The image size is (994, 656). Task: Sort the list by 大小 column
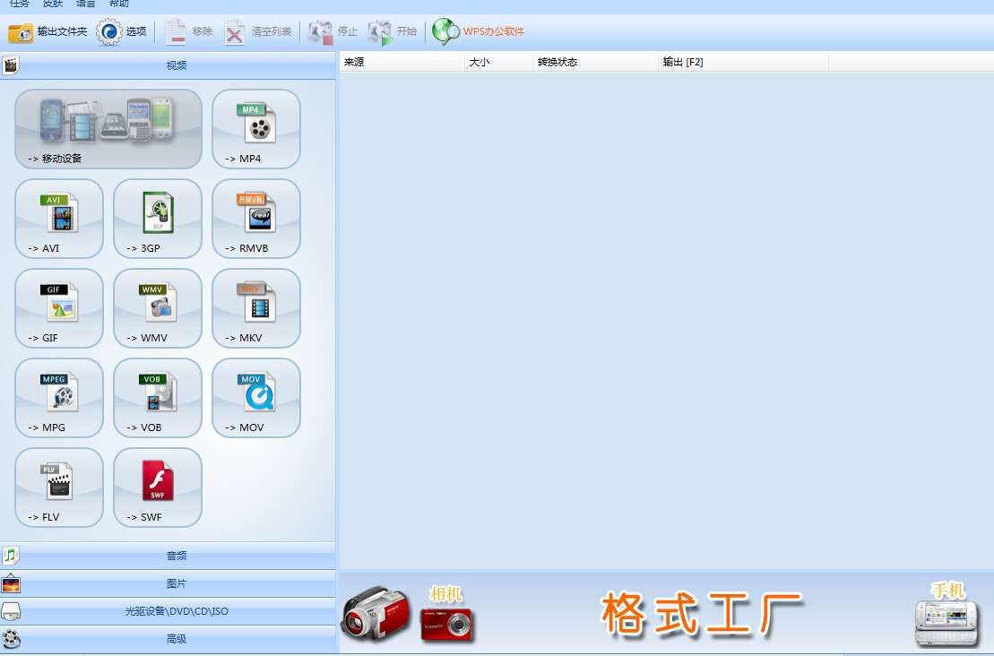coord(499,62)
